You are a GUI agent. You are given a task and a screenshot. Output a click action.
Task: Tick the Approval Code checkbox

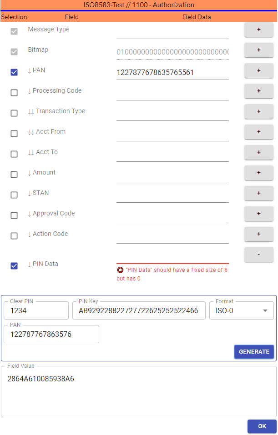coord(14,215)
